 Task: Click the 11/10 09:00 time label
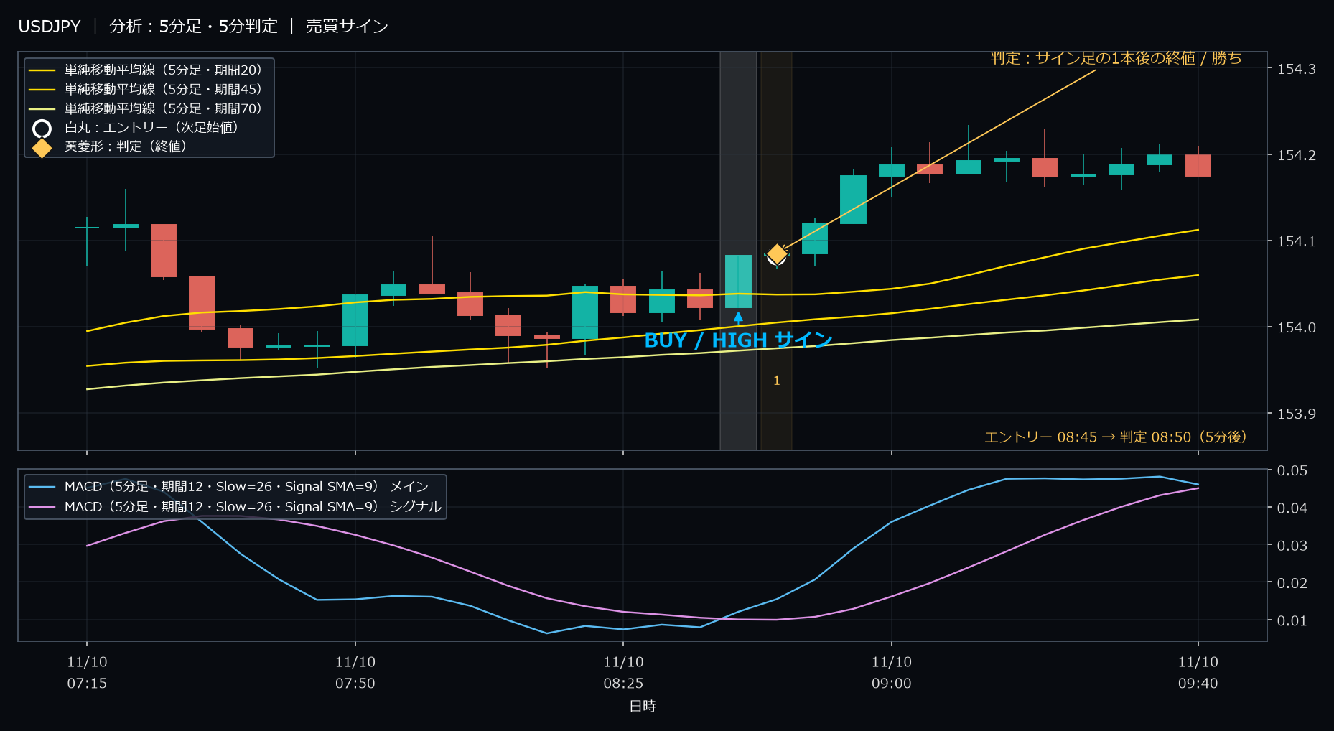(x=892, y=672)
